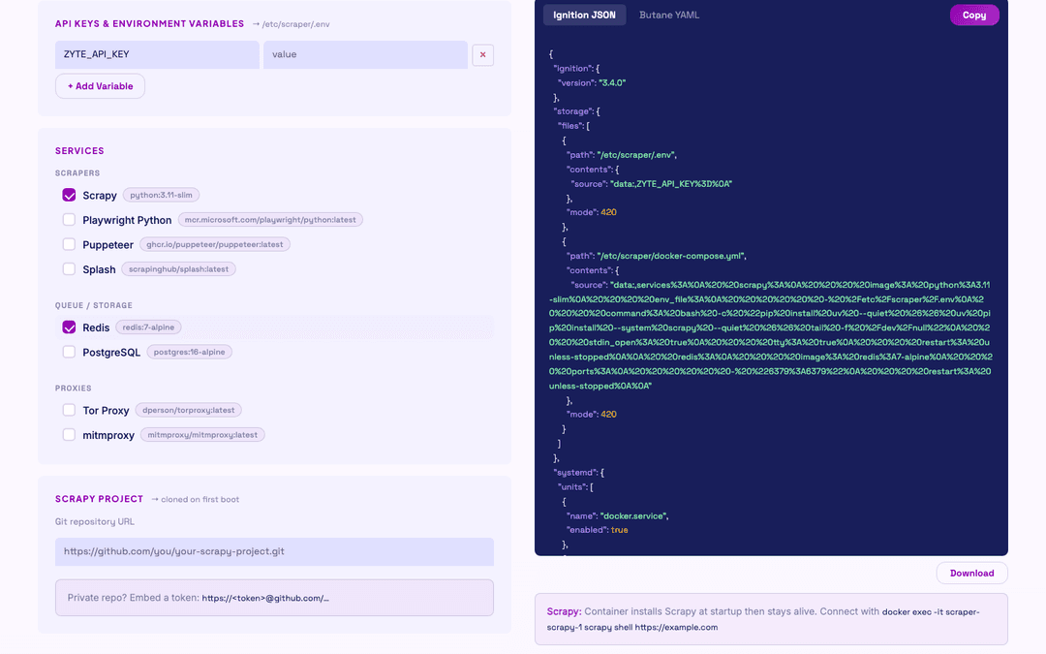The image size is (1046, 654).
Task: Select the redis:7-alpine image tag
Action: point(148,327)
